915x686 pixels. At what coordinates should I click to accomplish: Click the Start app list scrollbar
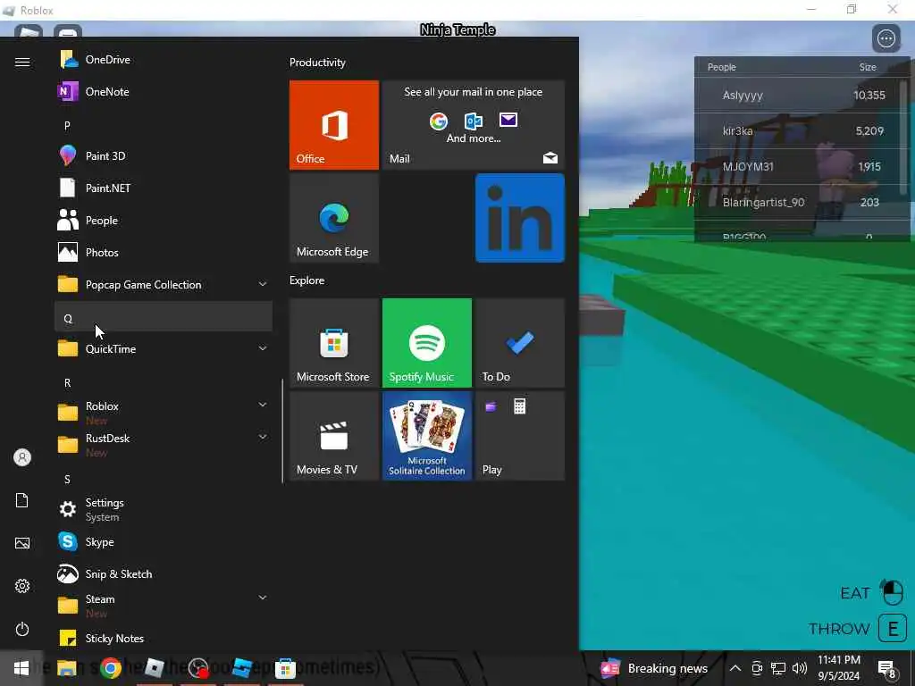click(x=282, y=431)
